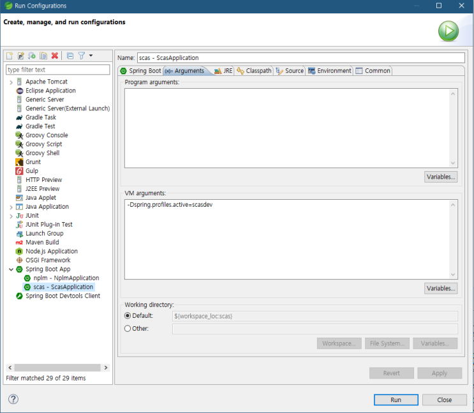Switch to the Environment tab
The width and height of the screenshot is (474, 413).
(x=330, y=71)
